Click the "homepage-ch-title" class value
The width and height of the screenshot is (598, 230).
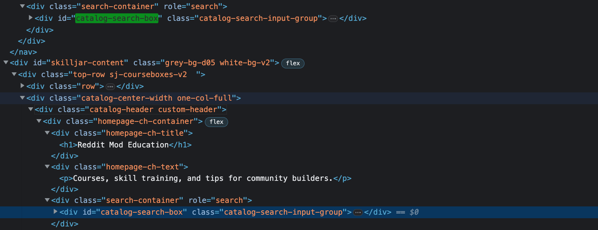(145, 133)
